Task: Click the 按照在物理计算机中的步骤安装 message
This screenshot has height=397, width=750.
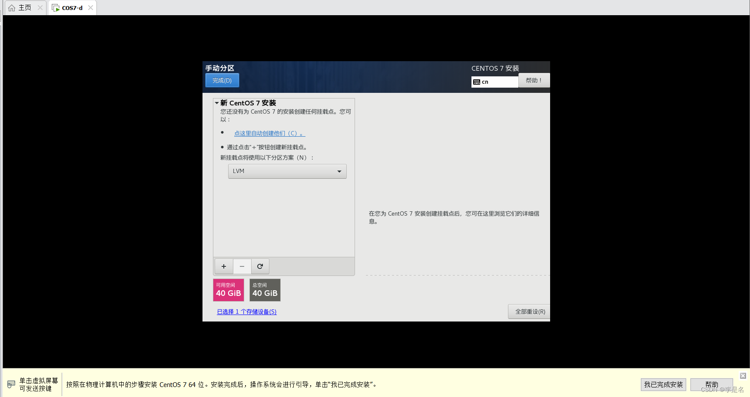Action: pos(222,384)
